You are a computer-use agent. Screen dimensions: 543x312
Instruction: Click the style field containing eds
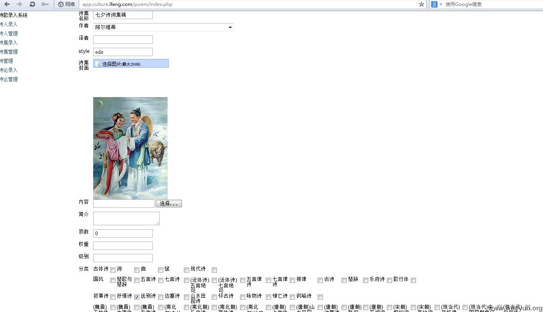[x=123, y=52]
